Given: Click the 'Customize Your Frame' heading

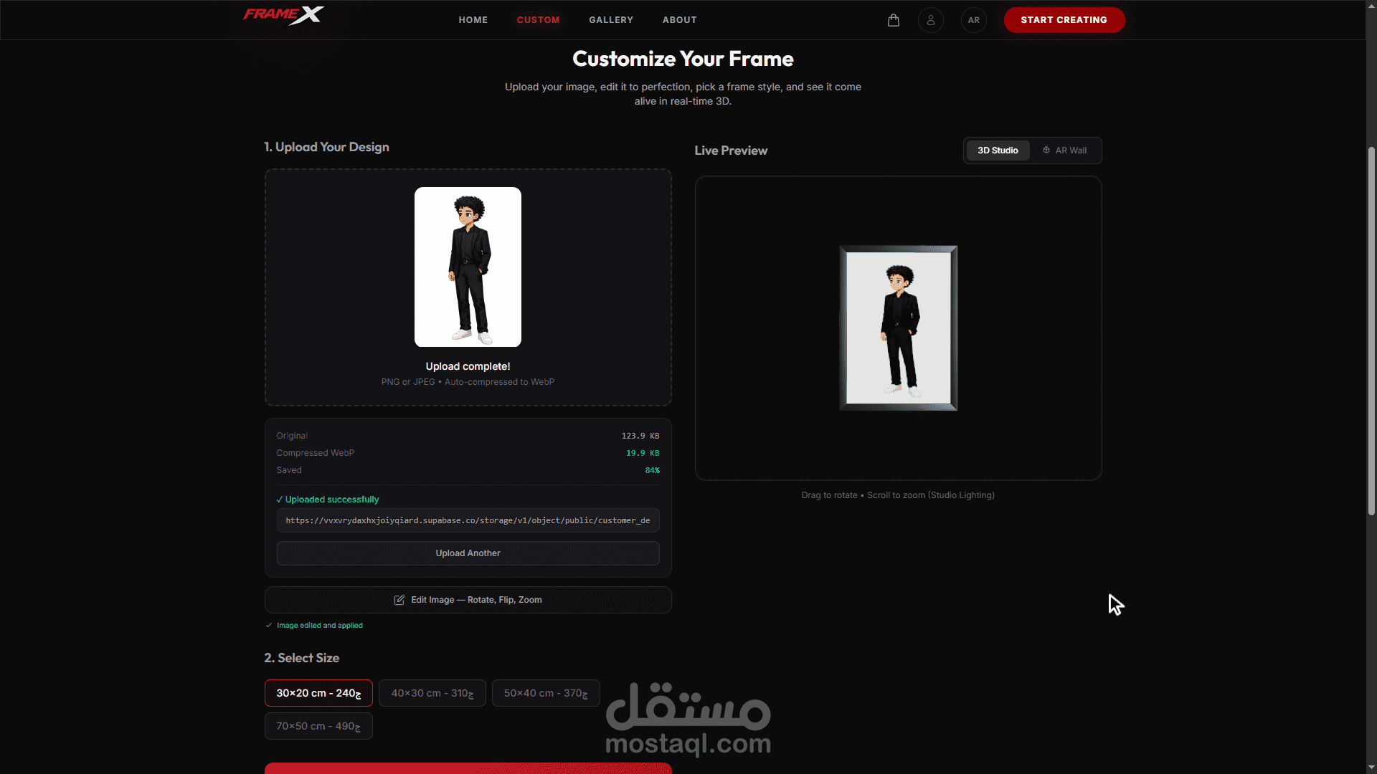Looking at the screenshot, I should [683, 59].
